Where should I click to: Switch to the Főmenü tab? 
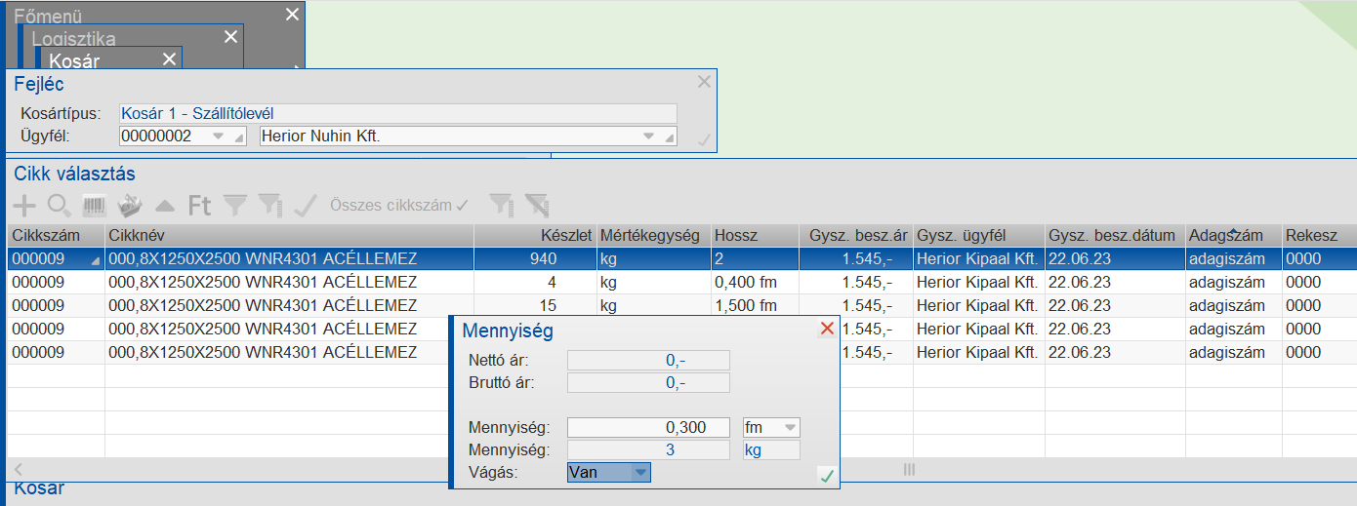[48, 16]
